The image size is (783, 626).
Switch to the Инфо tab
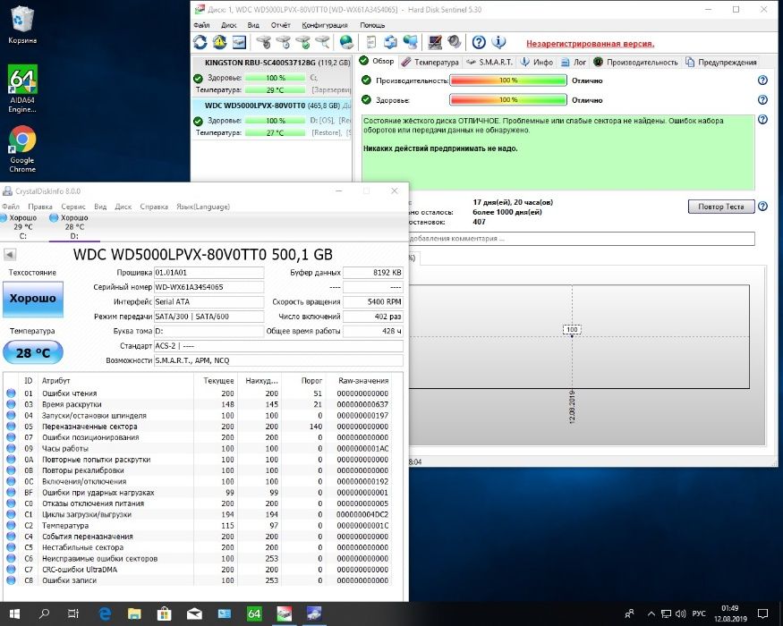[537, 62]
